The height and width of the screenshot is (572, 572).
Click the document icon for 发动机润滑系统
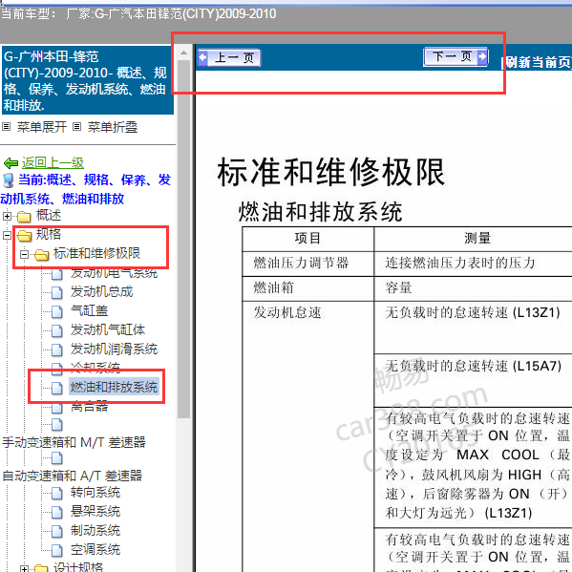(56, 350)
